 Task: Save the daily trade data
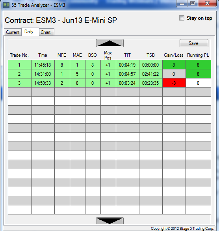pos(194,43)
